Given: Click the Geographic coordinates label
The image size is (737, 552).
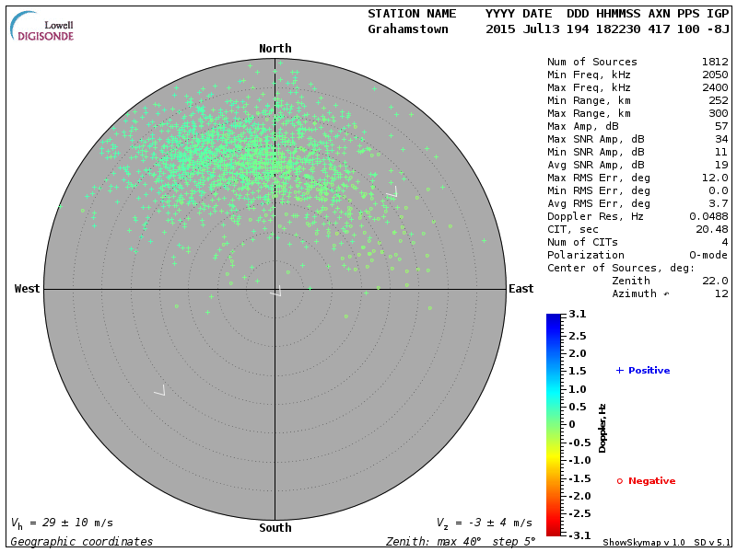Looking at the screenshot, I should click(82, 542).
